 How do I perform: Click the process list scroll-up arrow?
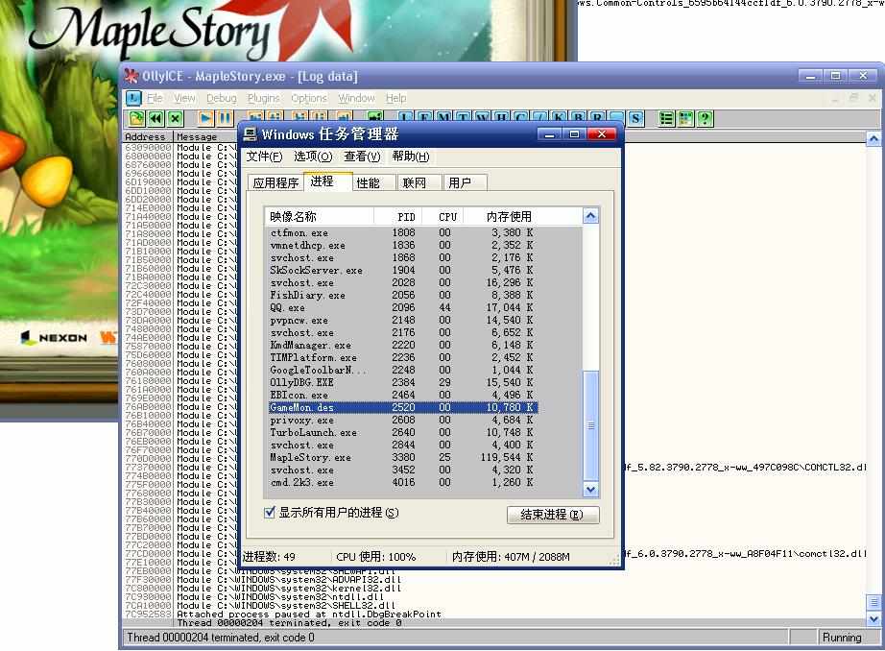coord(590,216)
